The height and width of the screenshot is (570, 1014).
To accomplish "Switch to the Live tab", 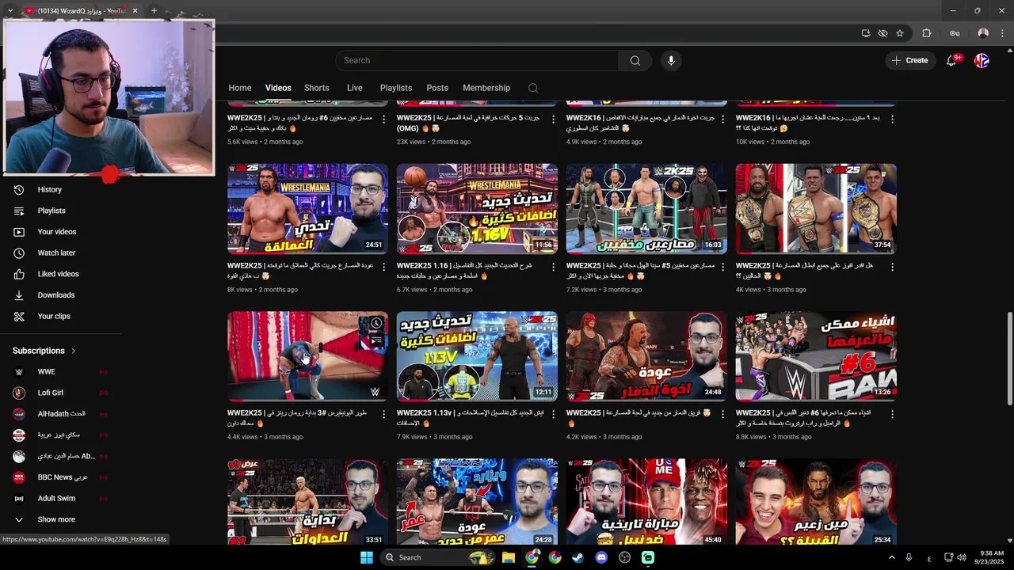I will click(x=354, y=88).
